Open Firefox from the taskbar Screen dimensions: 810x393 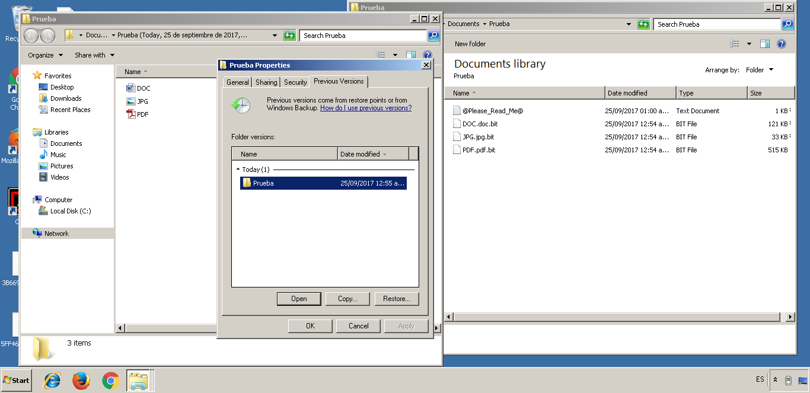pyautogui.click(x=81, y=381)
